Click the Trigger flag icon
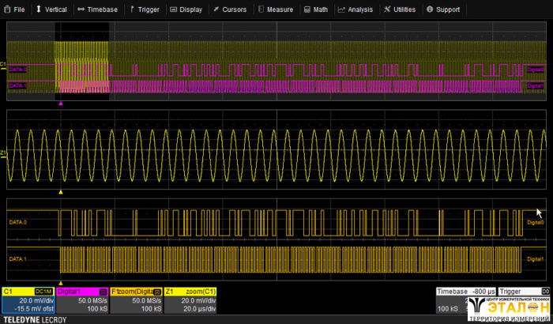 point(131,9)
